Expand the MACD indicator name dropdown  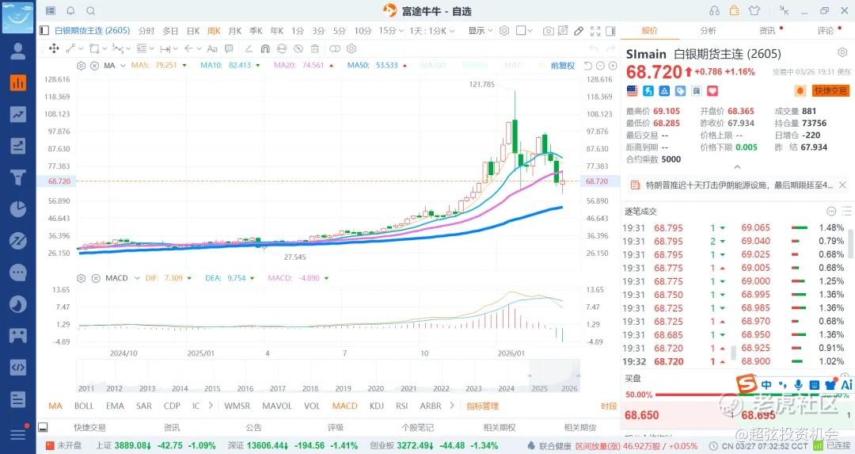[137, 278]
